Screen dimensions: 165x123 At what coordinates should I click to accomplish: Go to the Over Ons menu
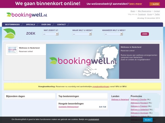coord(46,25)
